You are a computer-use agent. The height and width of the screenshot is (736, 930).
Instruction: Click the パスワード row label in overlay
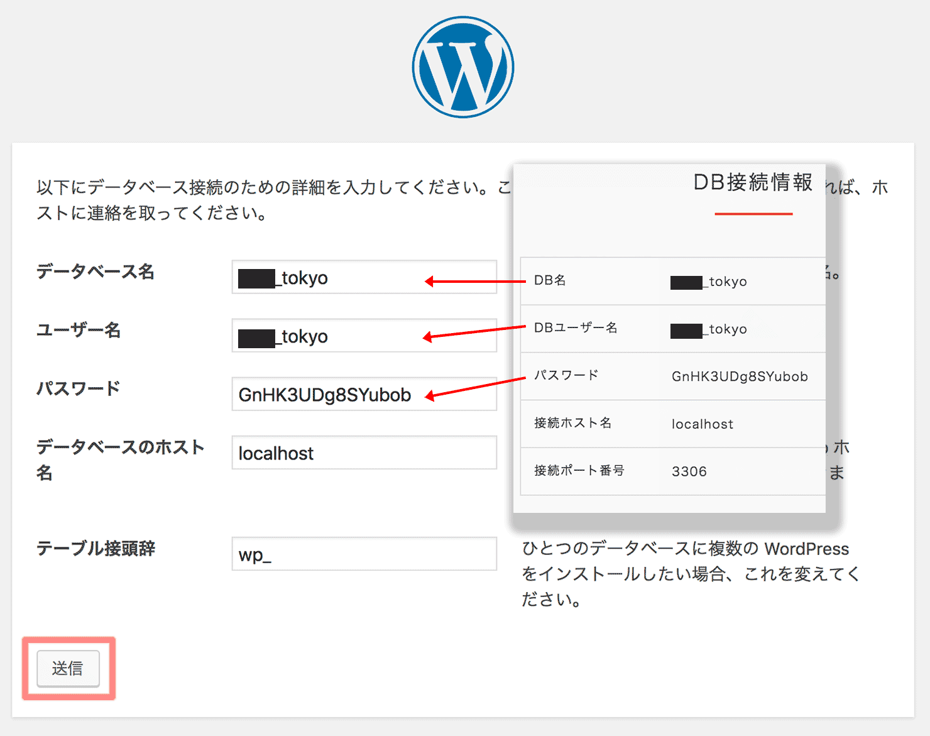point(566,375)
